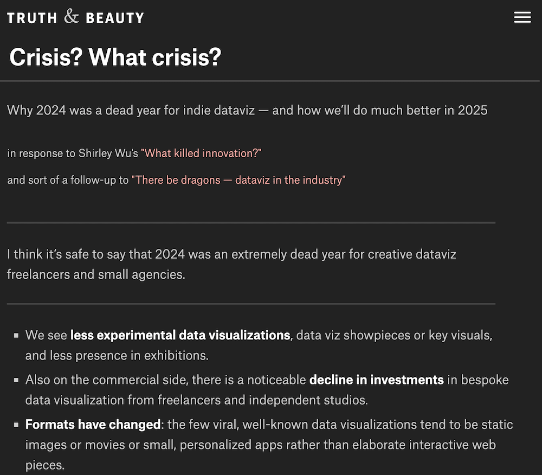This screenshot has width=542, height=475.
Task: Click the subtitle about 2024 indie dataviz
Action: point(247,110)
